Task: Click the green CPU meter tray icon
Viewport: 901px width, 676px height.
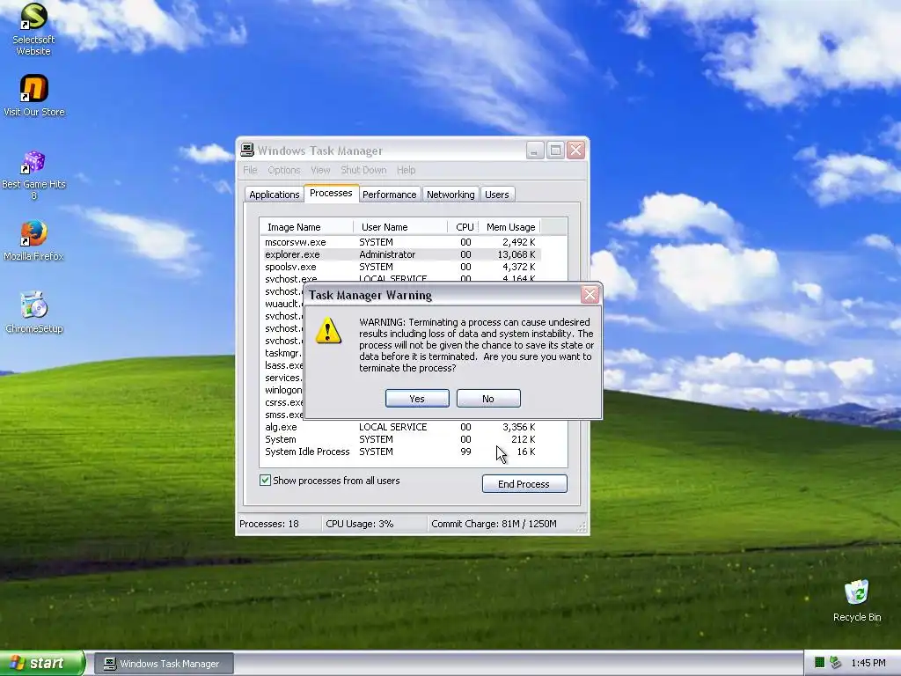Action: click(x=820, y=663)
